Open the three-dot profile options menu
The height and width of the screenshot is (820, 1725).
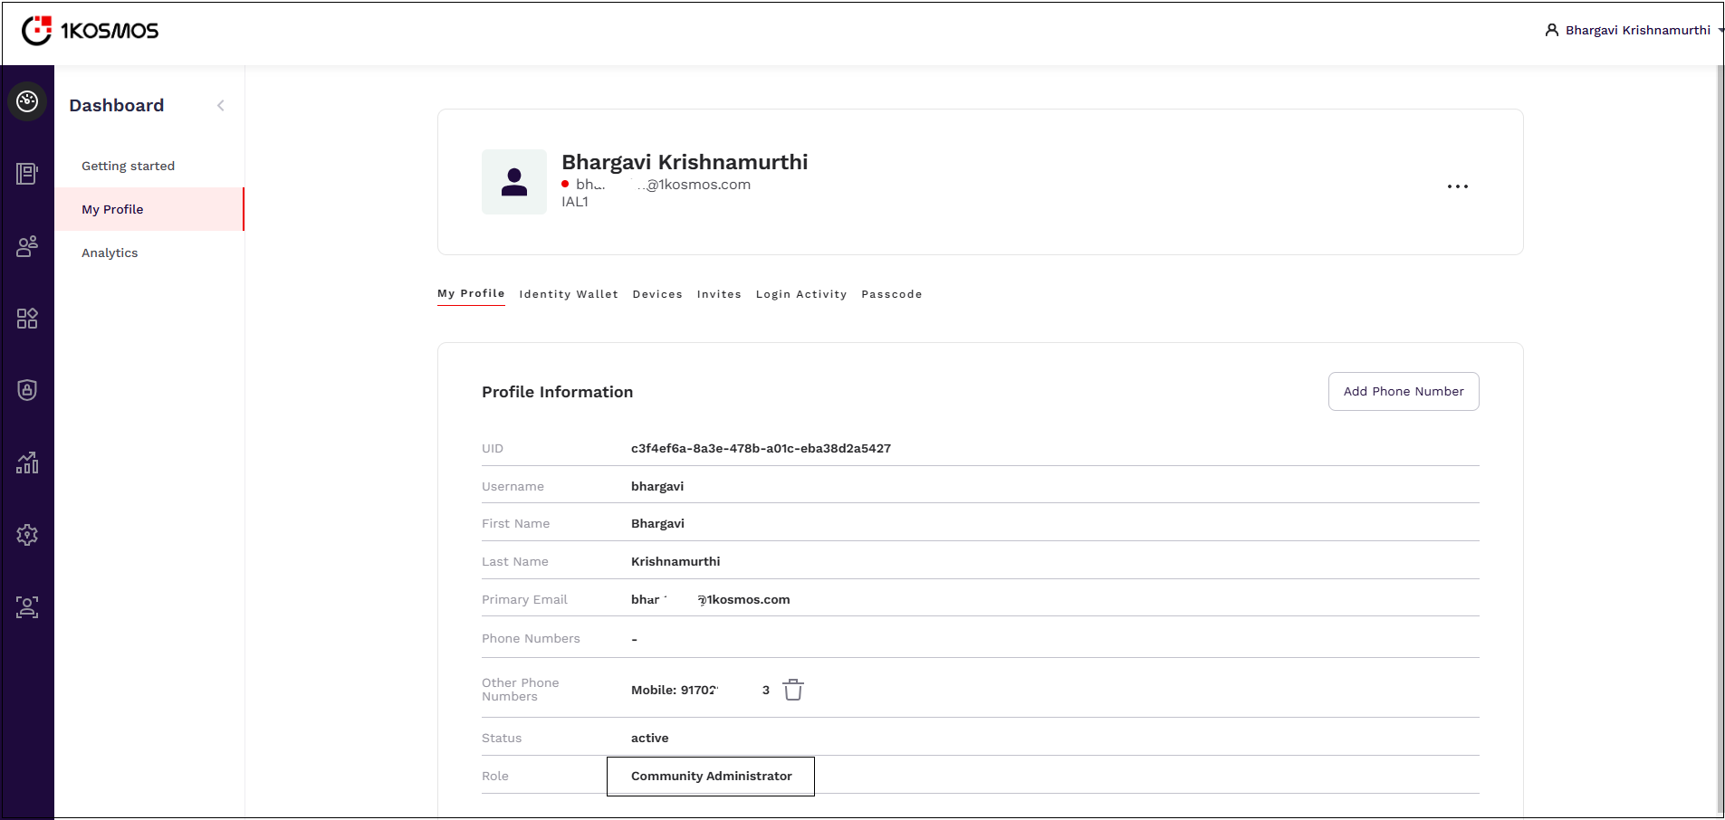(1457, 186)
